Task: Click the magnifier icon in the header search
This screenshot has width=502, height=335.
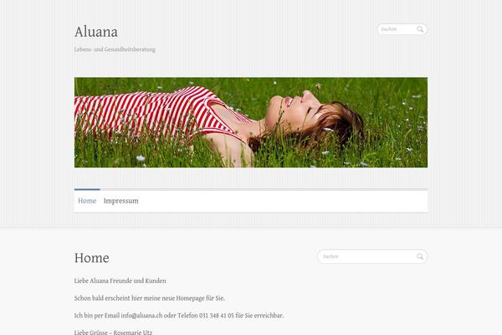Action: [420, 29]
